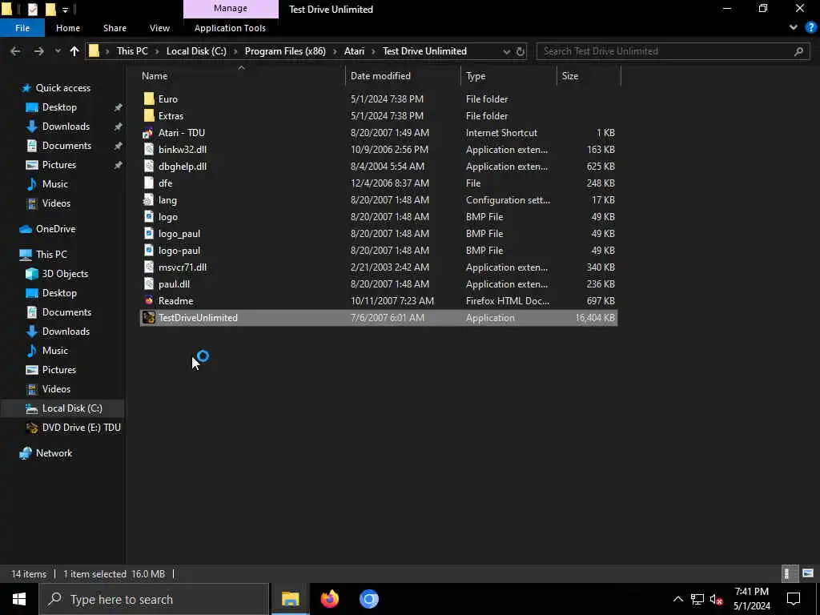Image resolution: width=820 pixels, height=615 pixels.
Task: Go back with the Back arrow
Action: click(15, 51)
